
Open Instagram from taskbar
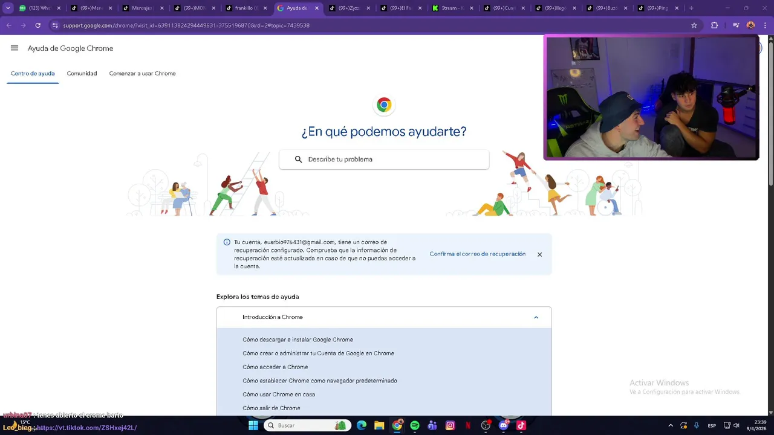(450, 425)
